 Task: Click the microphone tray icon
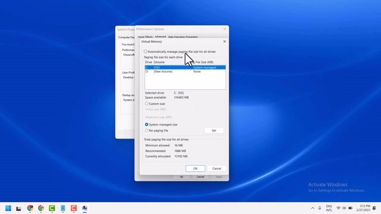[x=320, y=208]
